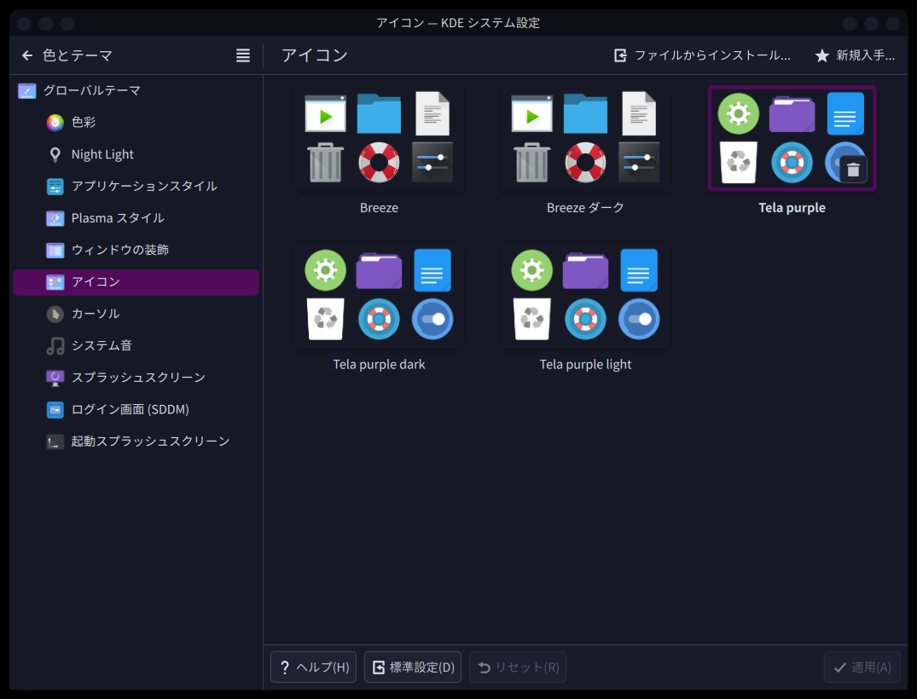Click the アプリケーションスタイル icon
Viewport: 917px width, 699px height.
(55, 187)
